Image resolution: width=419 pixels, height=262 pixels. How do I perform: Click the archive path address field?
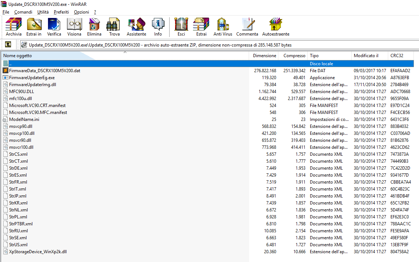[220, 45]
